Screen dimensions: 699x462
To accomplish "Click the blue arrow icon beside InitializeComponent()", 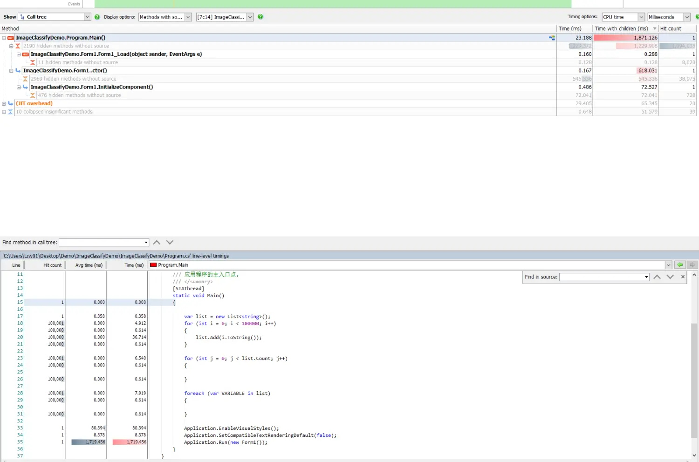I will tap(26, 87).
